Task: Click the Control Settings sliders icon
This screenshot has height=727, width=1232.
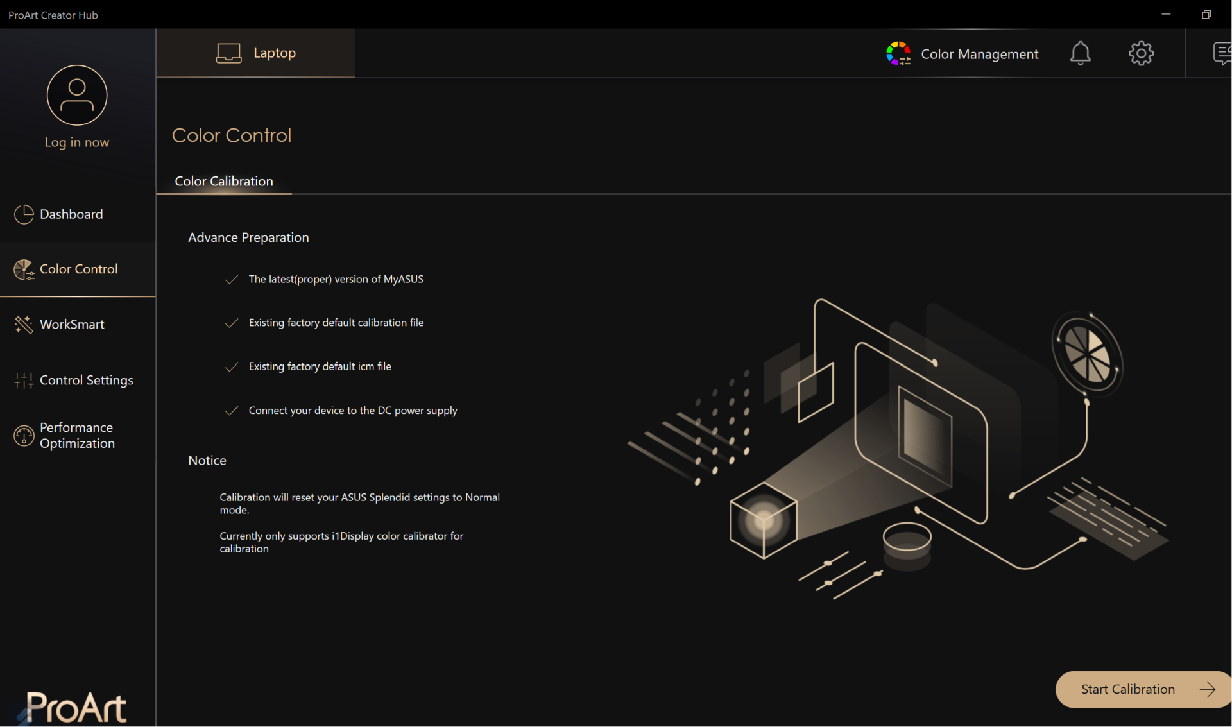Action: (x=24, y=381)
